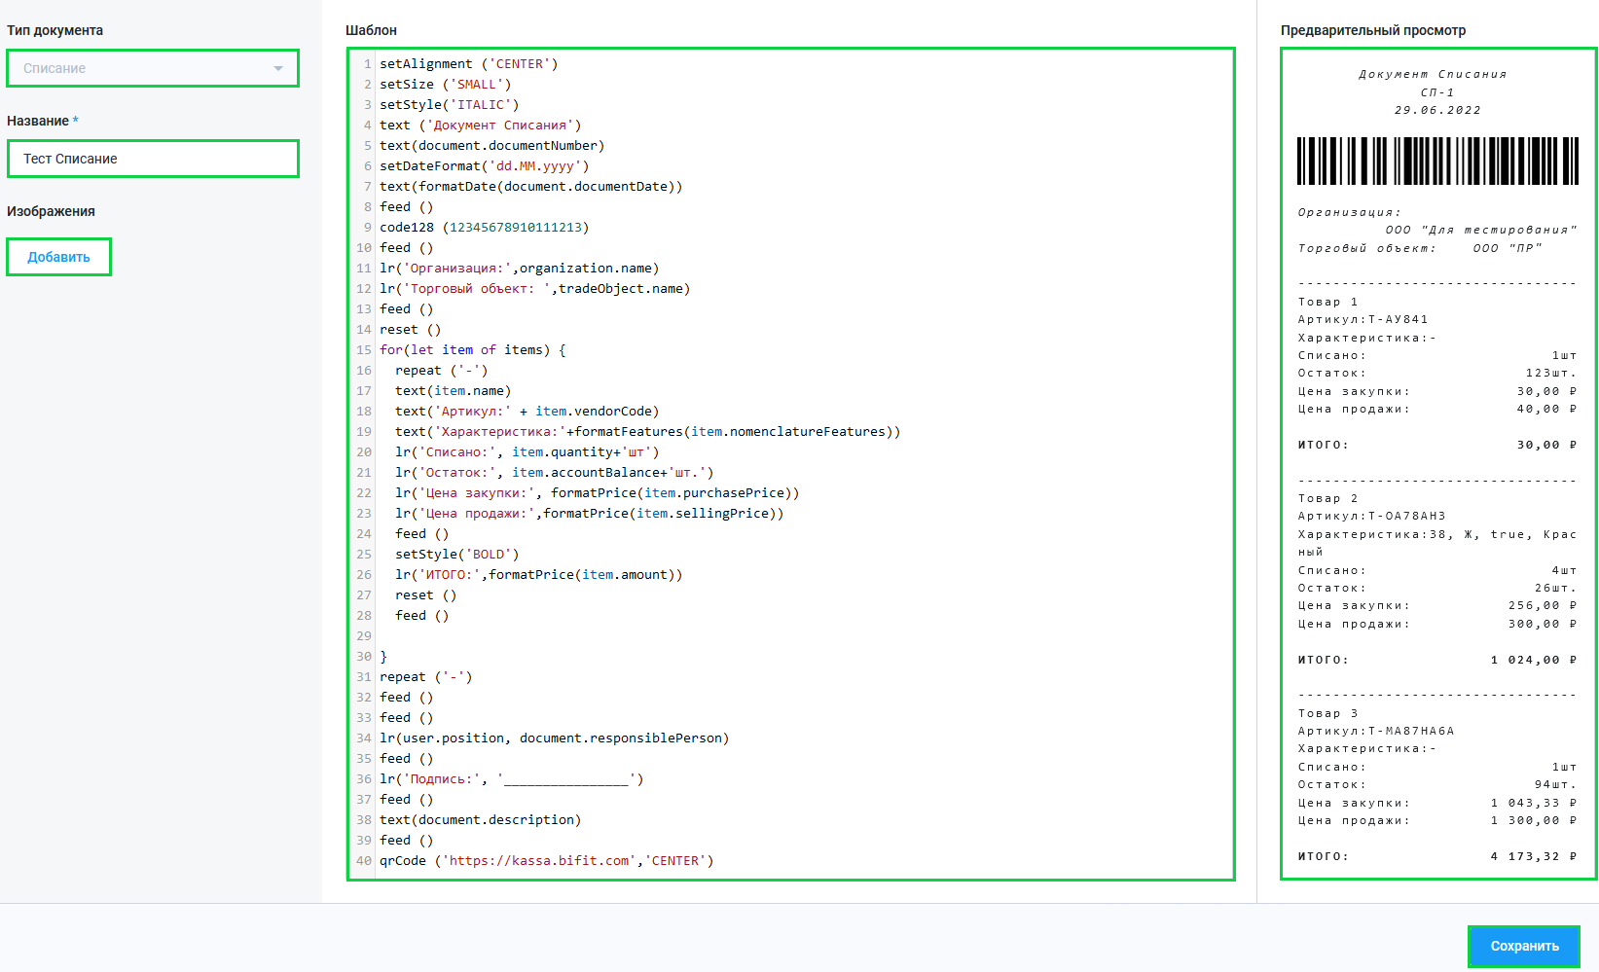The image size is (1599, 972).
Task: Focus the name field containing "Тест Списание"
Action: [153, 159]
